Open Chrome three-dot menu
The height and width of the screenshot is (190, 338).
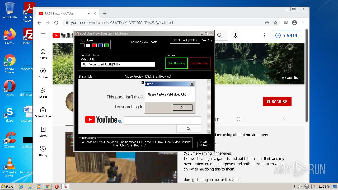click(x=303, y=23)
